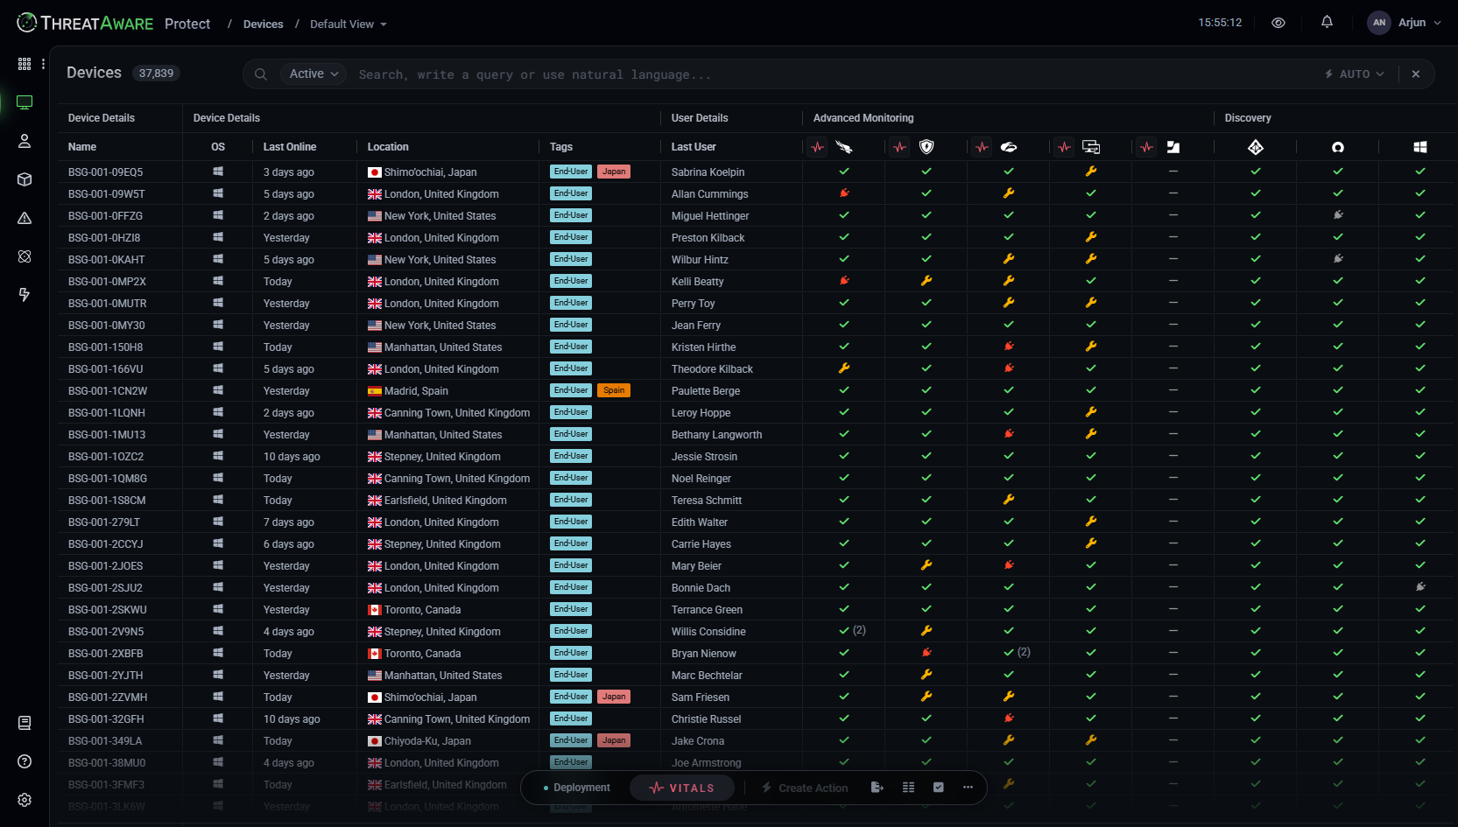Expand the Default View dropdown
Viewport: 1458px width, 827px height.
348,25
